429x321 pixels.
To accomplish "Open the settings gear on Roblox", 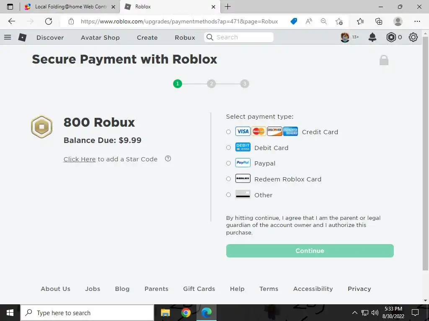I will [413, 37].
